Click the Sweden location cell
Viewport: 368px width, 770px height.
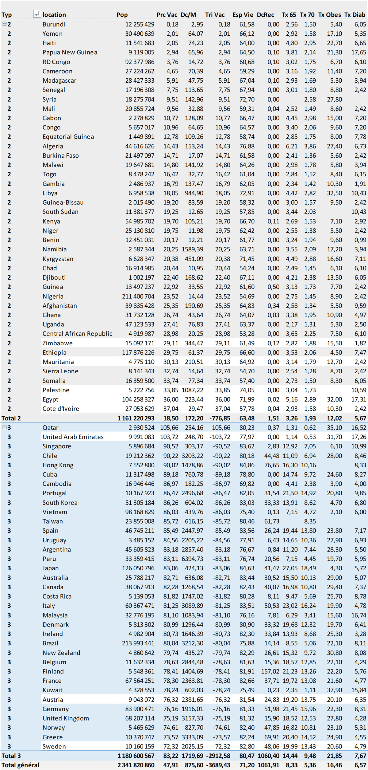pyautogui.click(x=54, y=746)
